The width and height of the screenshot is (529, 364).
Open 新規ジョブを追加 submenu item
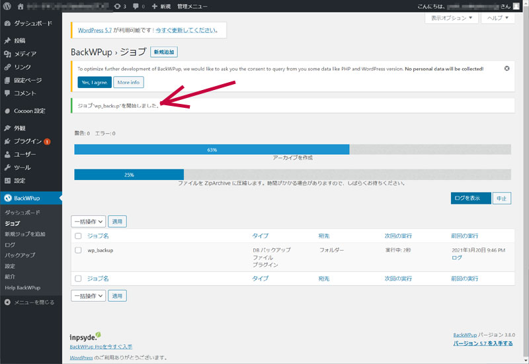point(25,234)
